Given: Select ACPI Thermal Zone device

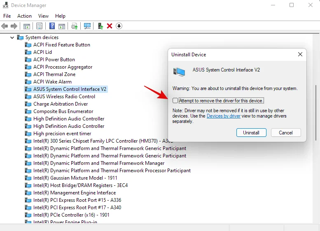Looking at the screenshot, I should tap(54, 74).
